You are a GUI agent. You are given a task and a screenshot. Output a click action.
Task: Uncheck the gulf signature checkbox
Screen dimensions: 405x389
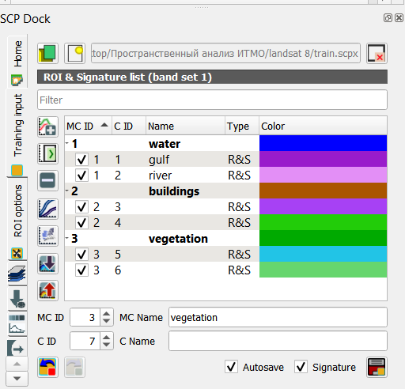pos(81,160)
